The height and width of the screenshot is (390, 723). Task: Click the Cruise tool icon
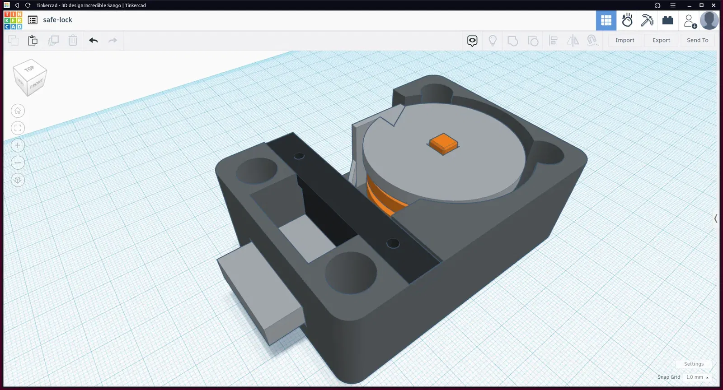(592, 41)
